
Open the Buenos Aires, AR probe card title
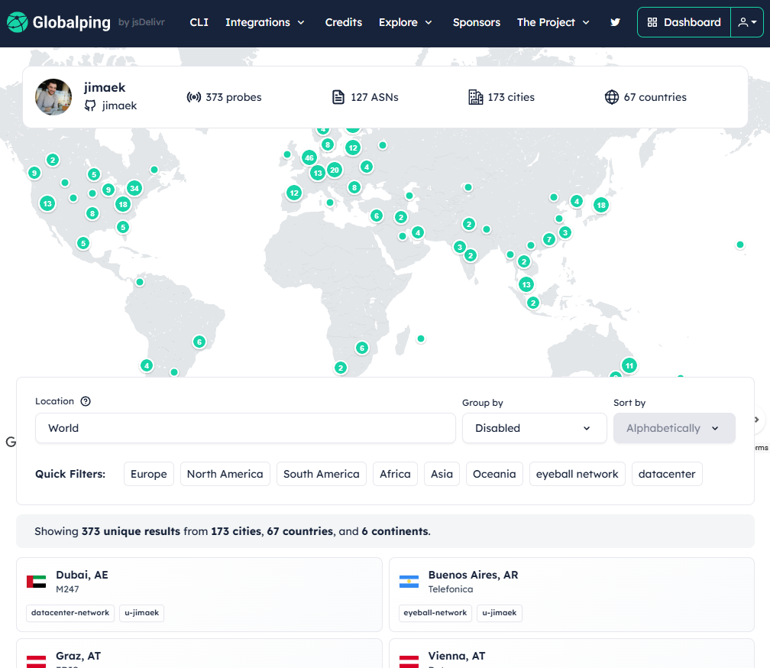(473, 575)
